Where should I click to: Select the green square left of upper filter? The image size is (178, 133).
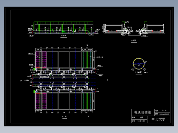pyautogui.click(x=34, y=69)
